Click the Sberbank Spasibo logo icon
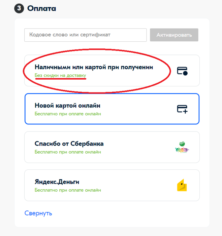Image resolution: width=222 pixels, height=236 pixels. (x=182, y=147)
